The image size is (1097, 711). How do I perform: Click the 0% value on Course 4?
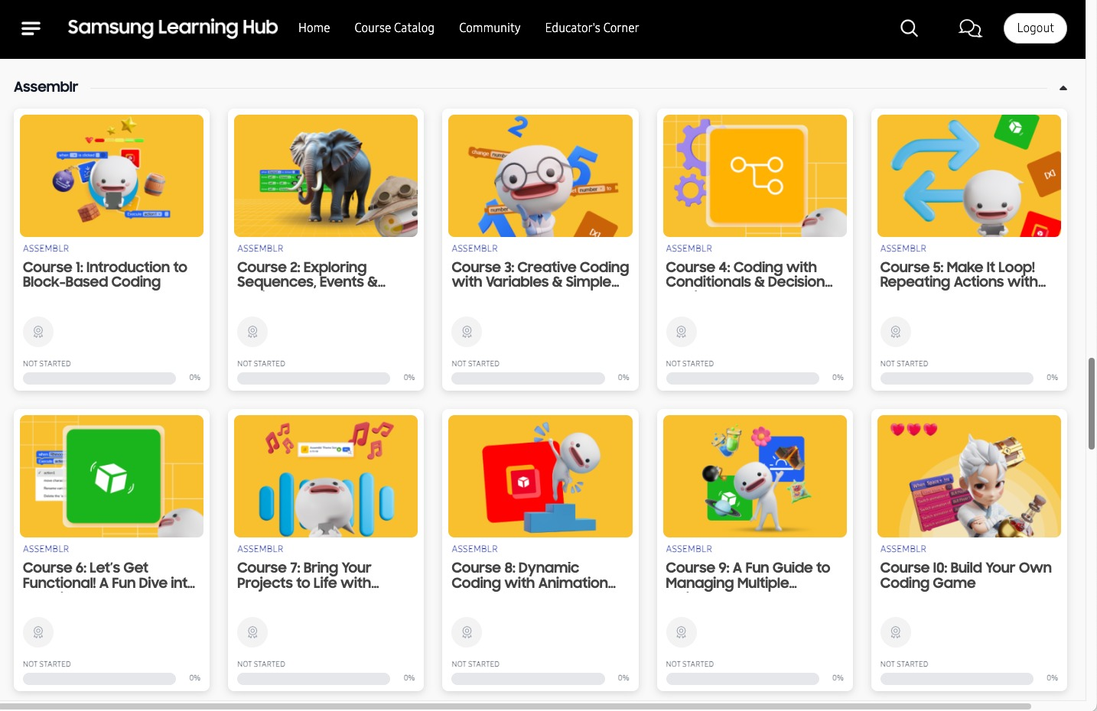tap(838, 378)
